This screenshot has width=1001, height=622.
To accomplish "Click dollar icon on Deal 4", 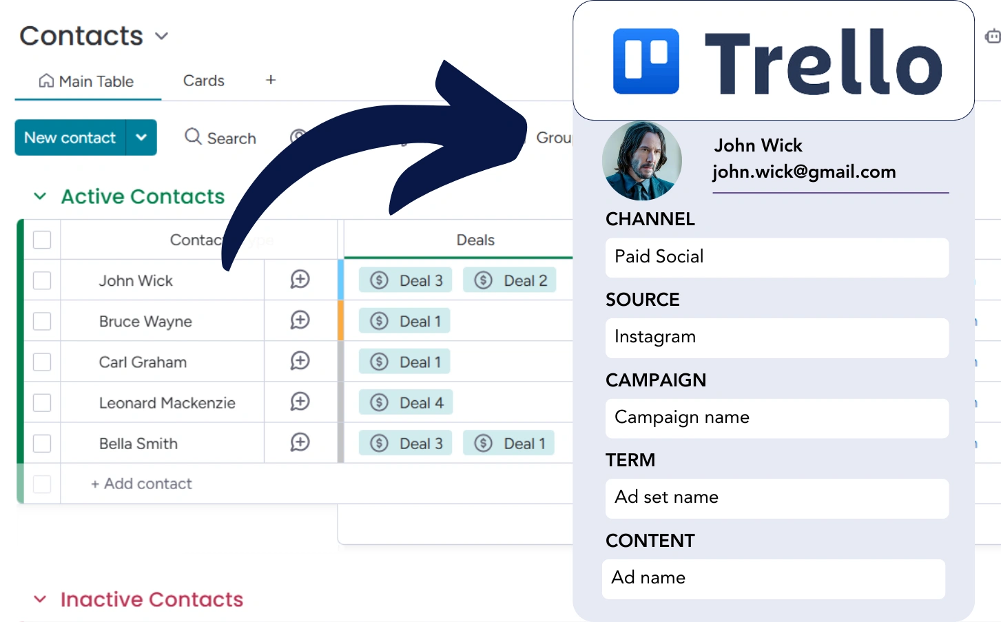I will coord(379,402).
